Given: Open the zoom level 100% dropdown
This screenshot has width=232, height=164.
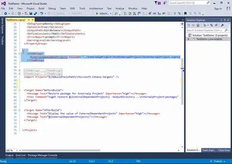Looking at the screenshot, I should 17,150.
